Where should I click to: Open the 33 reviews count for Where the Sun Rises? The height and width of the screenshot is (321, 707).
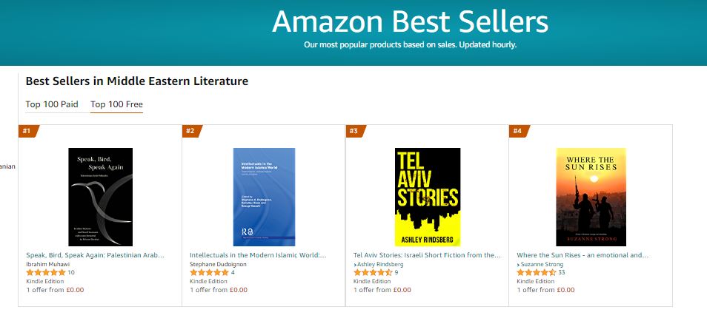561,272
